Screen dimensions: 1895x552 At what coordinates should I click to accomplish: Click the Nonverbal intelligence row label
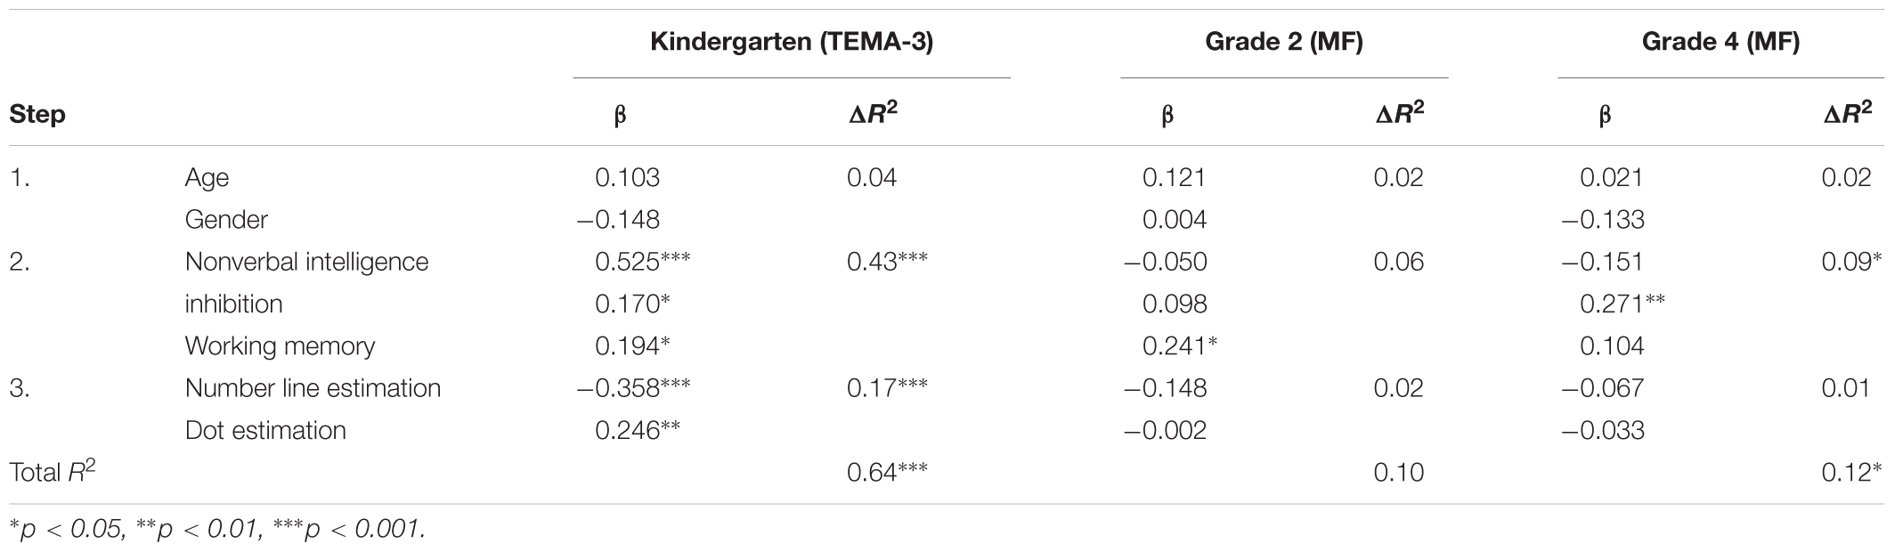(x=306, y=262)
